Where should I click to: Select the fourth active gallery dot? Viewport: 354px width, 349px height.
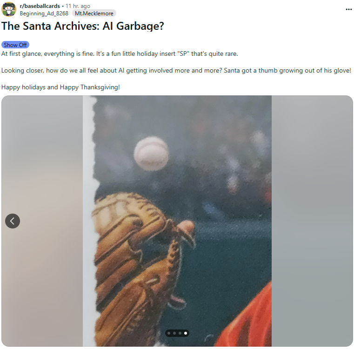coord(186,333)
